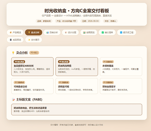151x131 pixels.
Task: Click the 主标题文案（FABE）heading
Action: [29, 100]
